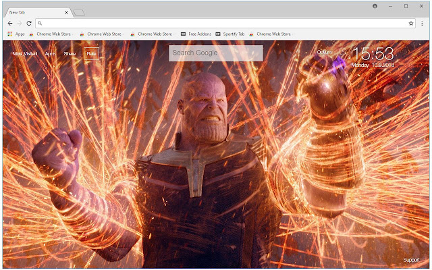Open the Chrome three-dot menu
Image resolution: width=432 pixels, height=270 pixels.
click(x=422, y=24)
